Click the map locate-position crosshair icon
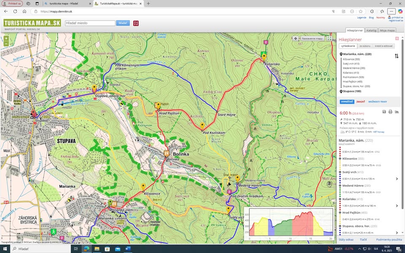Screen dimensions: 405x253 pyautogui.click(x=296, y=38)
